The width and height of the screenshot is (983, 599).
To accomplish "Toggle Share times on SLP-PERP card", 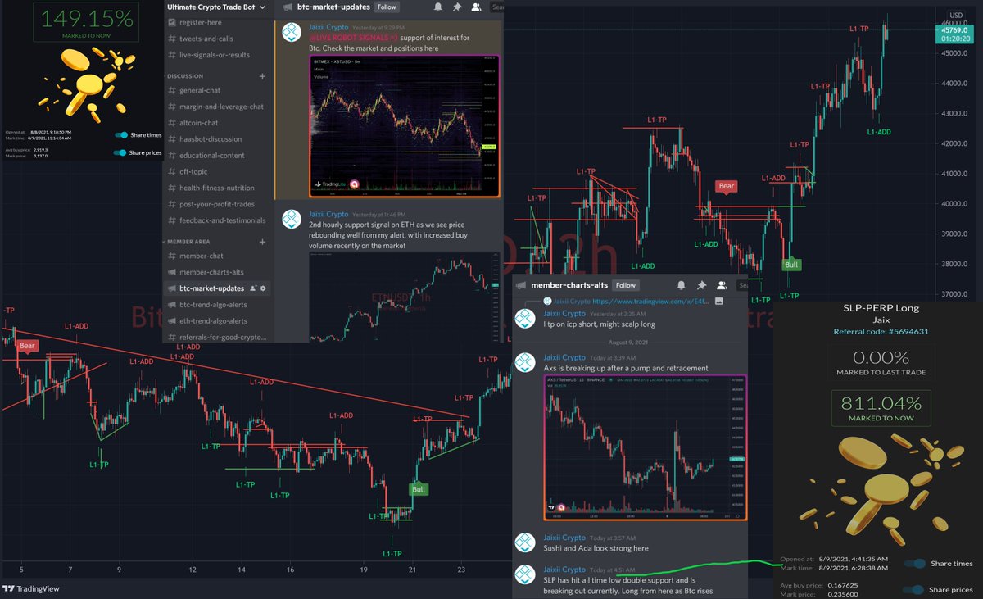I will click(x=914, y=563).
